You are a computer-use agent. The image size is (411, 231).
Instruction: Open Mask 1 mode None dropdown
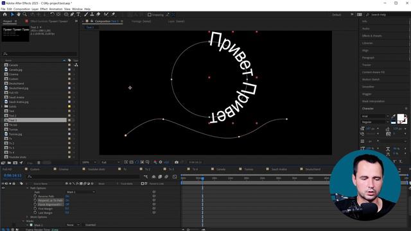[x=73, y=225]
